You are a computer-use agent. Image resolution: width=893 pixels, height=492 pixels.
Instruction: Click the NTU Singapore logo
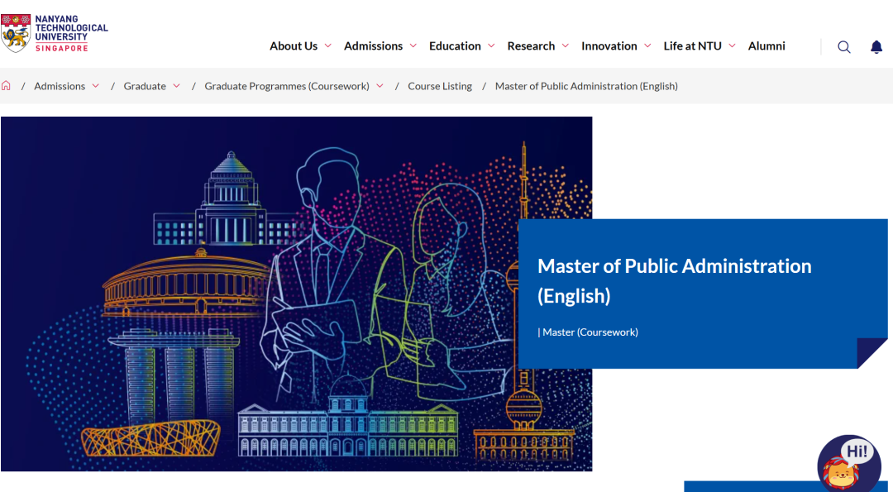[55, 33]
